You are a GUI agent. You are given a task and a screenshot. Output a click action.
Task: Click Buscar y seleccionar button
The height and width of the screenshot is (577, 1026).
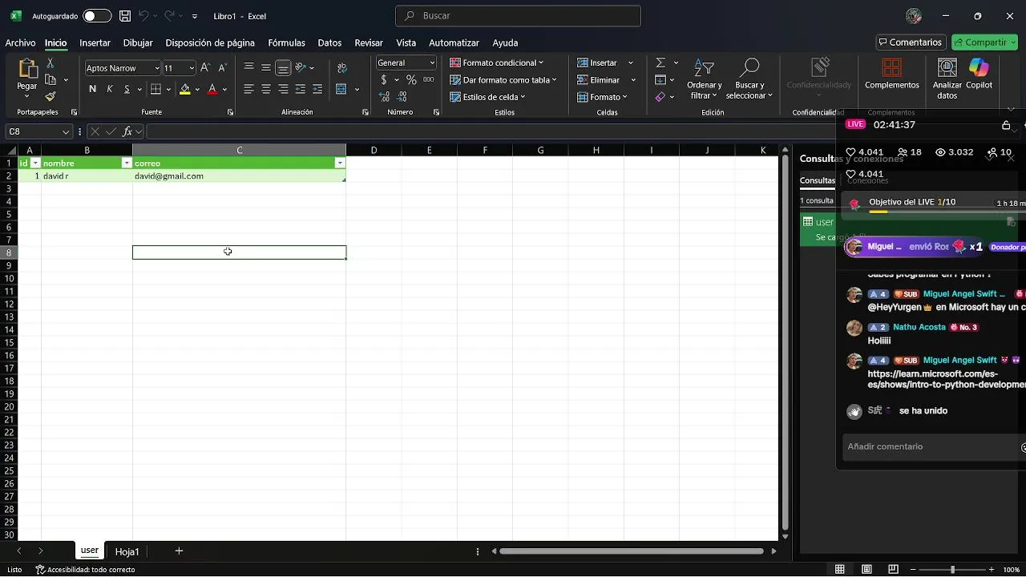pos(749,79)
